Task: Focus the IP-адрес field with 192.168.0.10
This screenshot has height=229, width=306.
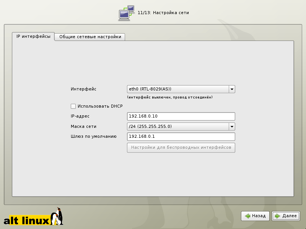Action: (x=181, y=116)
